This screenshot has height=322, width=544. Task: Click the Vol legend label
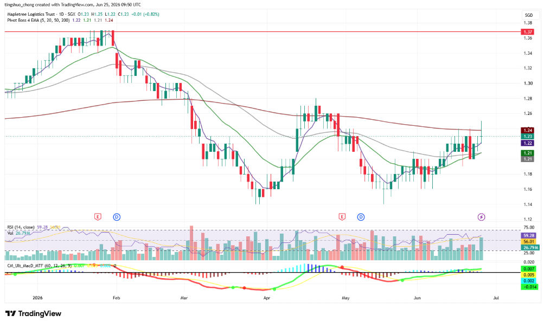coord(10,233)
